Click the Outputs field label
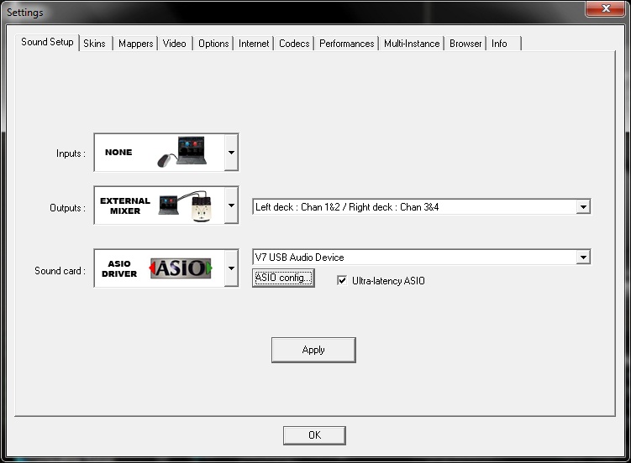 pos(67,208)
